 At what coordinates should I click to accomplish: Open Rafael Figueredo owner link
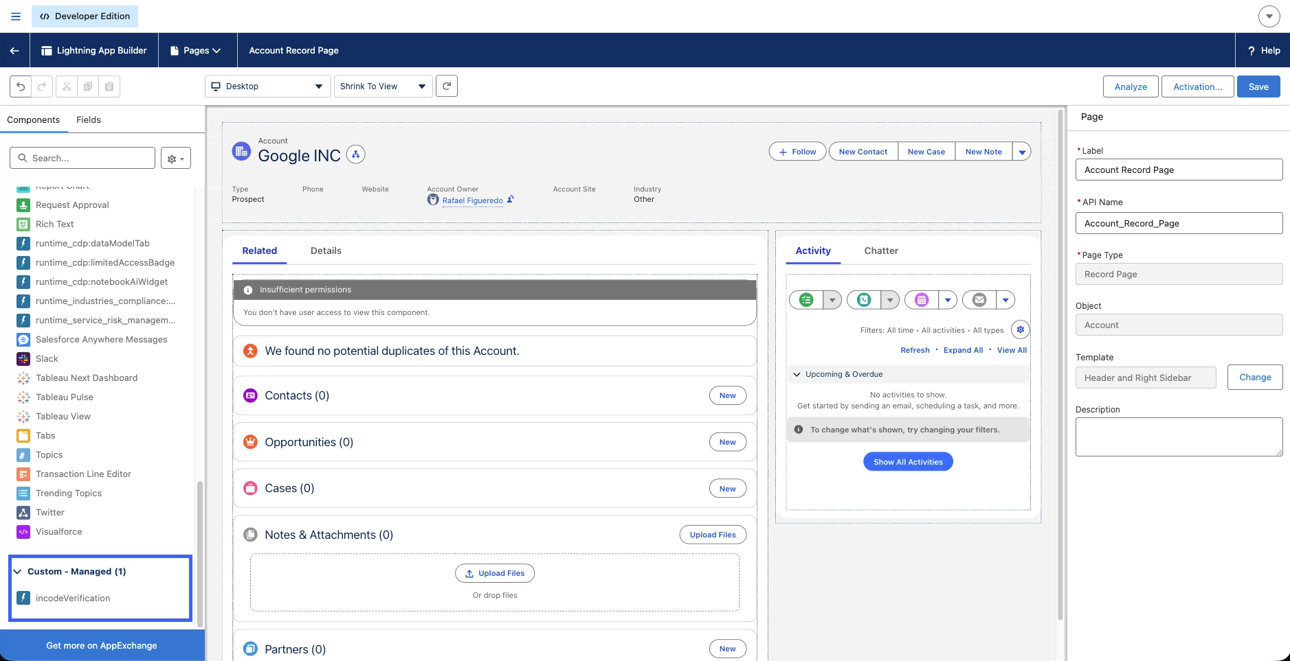click(x=473, y=200)
